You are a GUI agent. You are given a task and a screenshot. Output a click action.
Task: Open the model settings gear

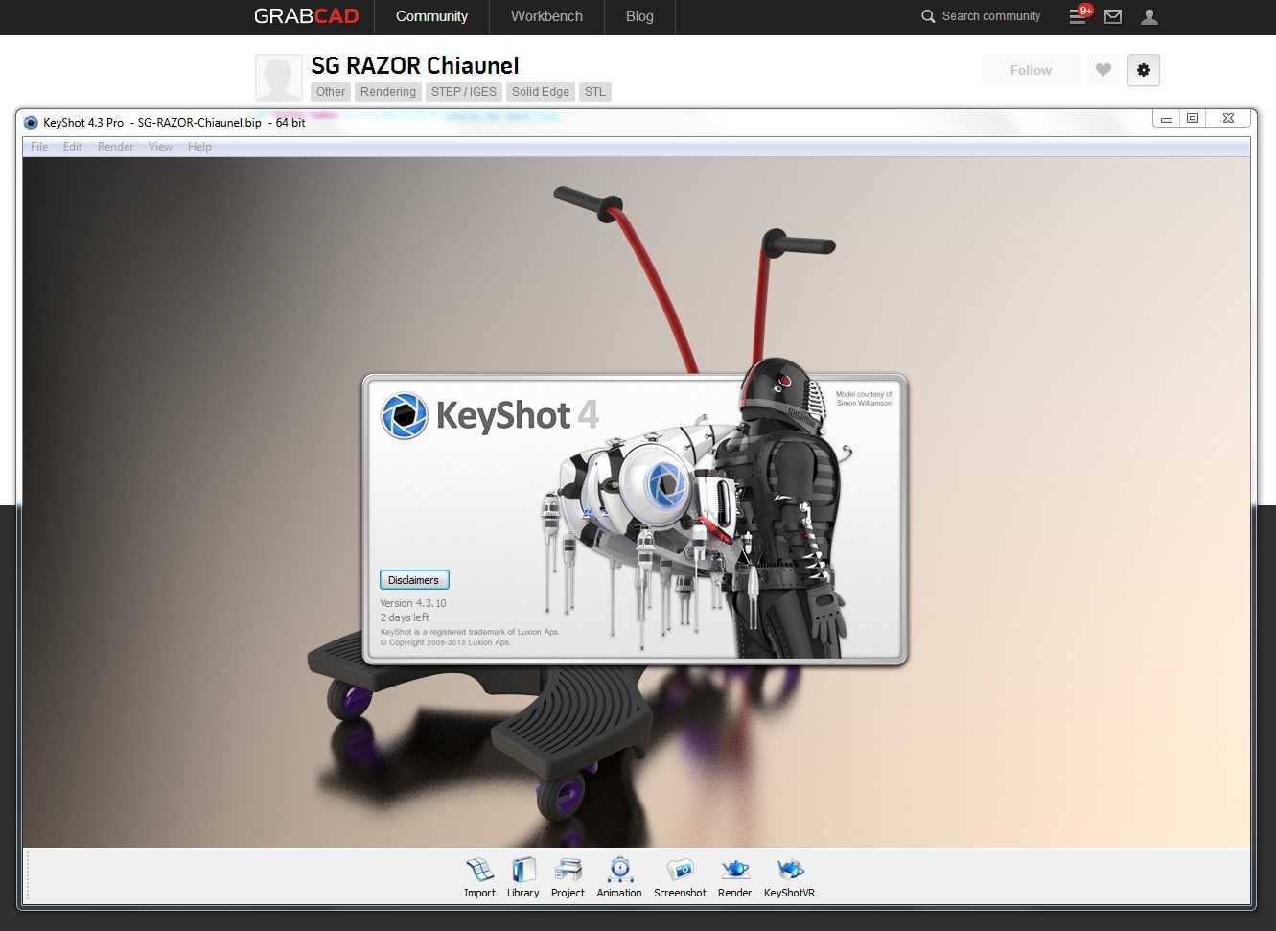coord(1144,70)
